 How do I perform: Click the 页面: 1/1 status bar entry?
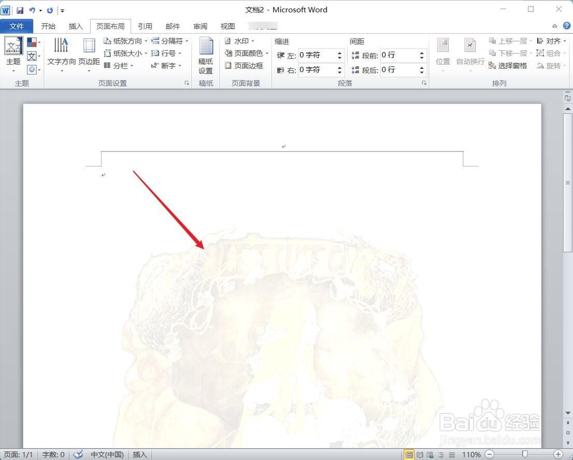18,455
